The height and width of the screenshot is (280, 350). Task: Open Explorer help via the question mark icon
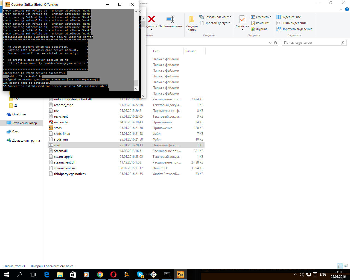(347, 9)
